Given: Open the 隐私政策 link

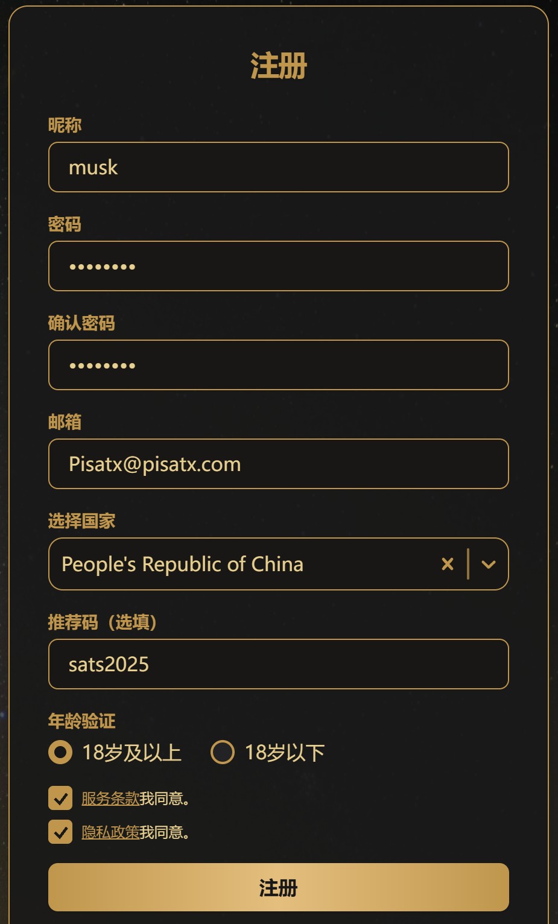Looking at the screenshot, I should point(110,832).
